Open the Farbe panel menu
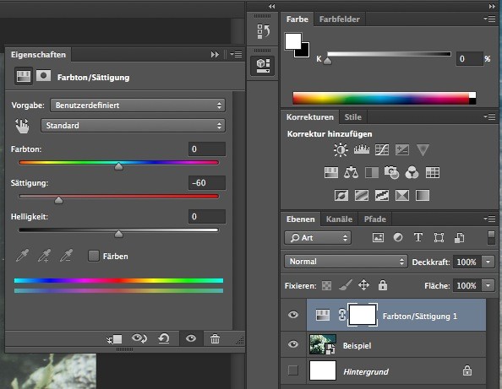The image size is (502, 389). (x=490, y=19)
